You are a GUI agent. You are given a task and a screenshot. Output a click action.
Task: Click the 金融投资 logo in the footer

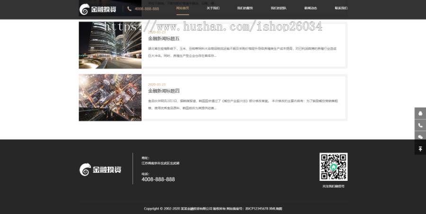coord(100,169)
